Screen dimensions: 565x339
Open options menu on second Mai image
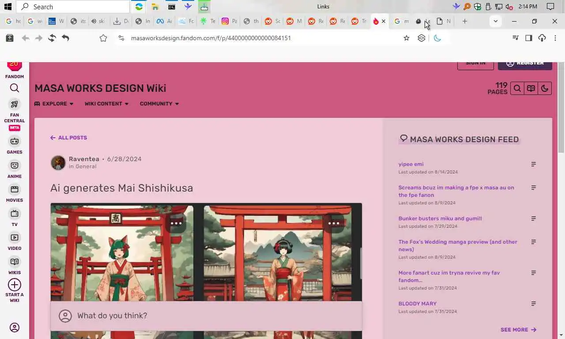(334, 223)
